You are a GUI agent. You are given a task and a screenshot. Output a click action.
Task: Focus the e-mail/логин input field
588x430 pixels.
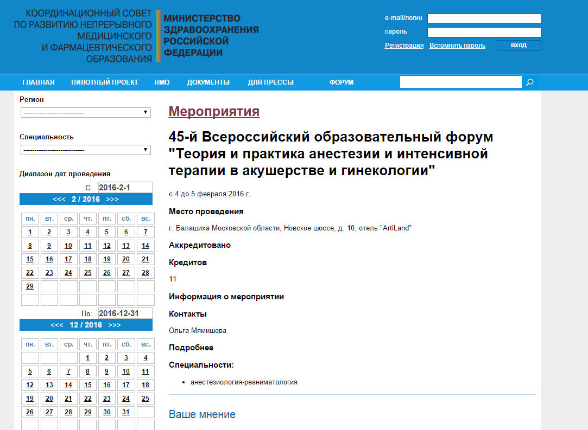click(x=484, y=18)
